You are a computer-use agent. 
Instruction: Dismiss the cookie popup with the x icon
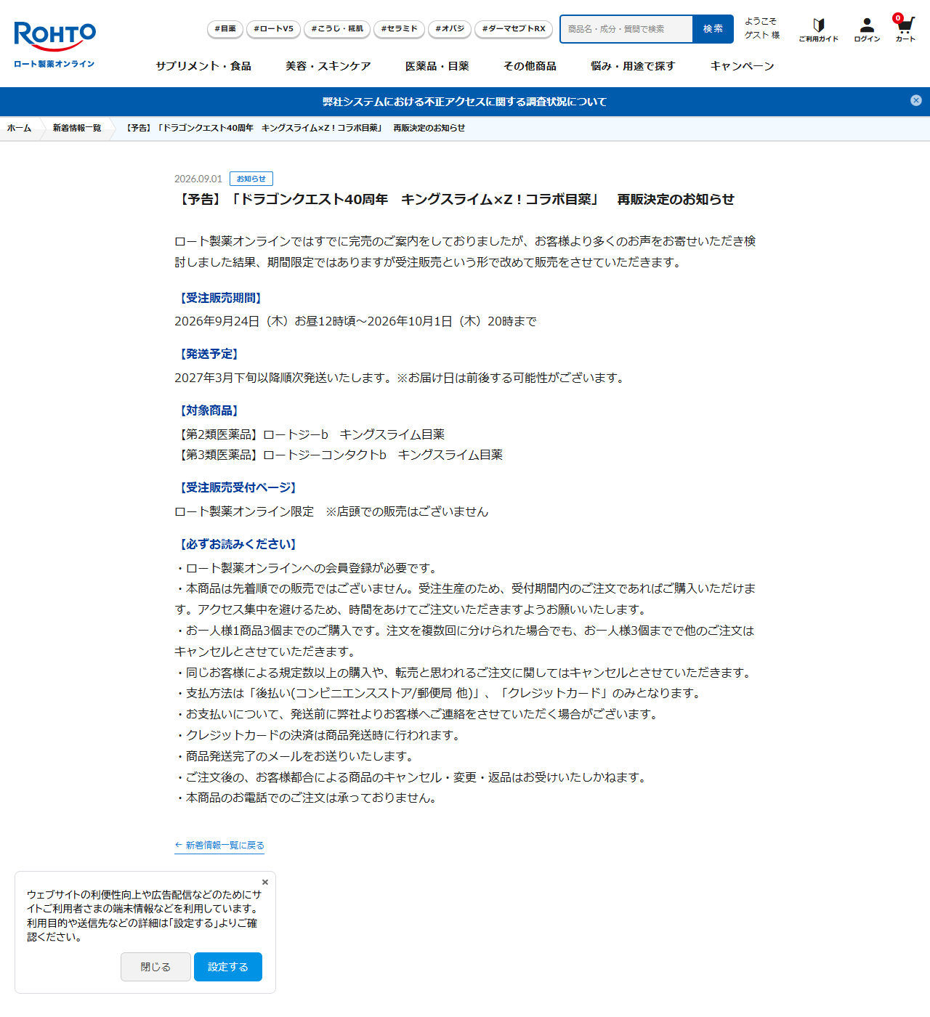click(265, 882)
